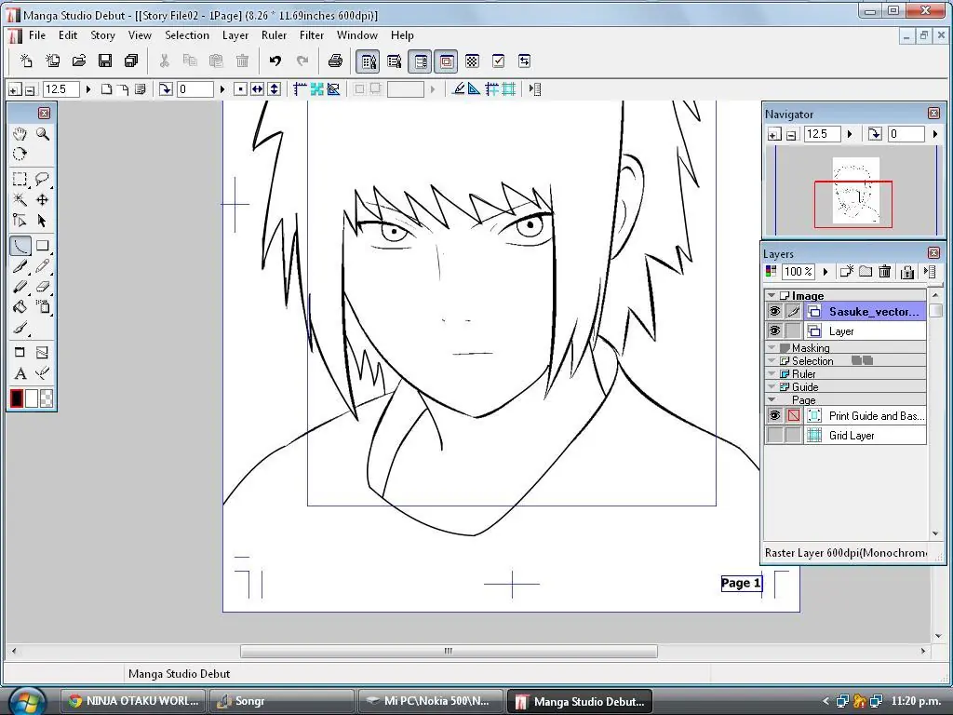Switch to Songr in the taskbar
This screenshot has width=953, height=715.
(x=281, y=701)
